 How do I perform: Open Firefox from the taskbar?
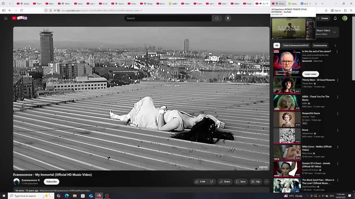(99, 196)
